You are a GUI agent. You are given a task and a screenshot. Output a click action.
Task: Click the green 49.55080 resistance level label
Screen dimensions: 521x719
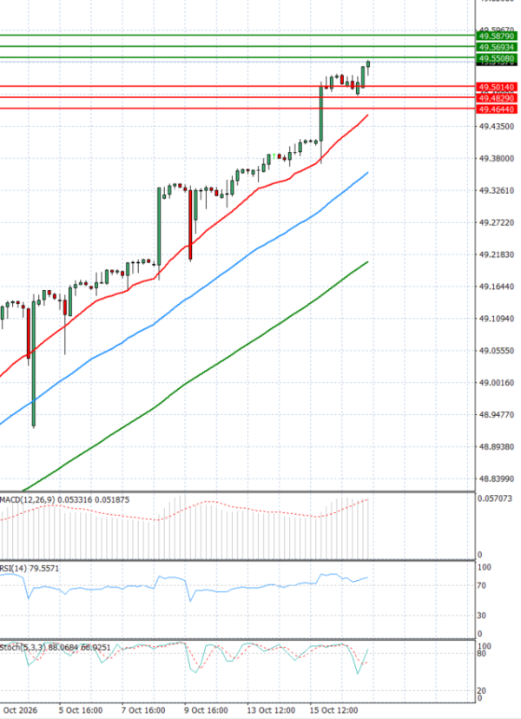[x=498, y=59]
